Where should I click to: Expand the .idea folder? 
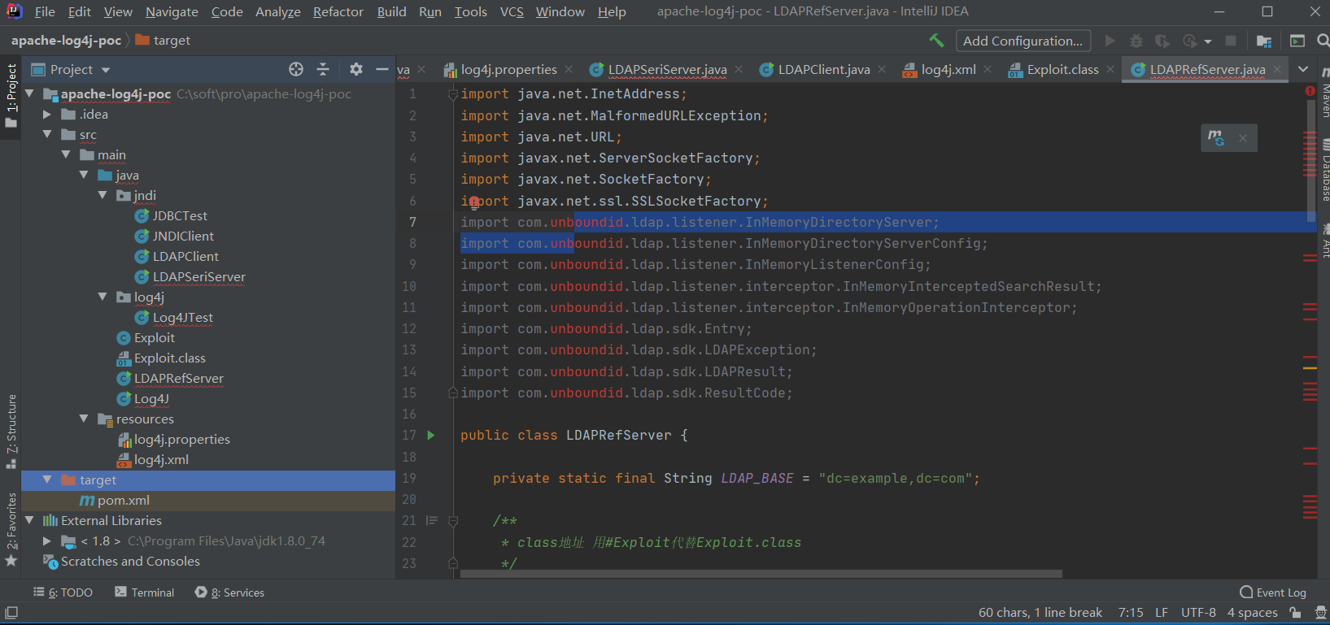click(47, 115)
